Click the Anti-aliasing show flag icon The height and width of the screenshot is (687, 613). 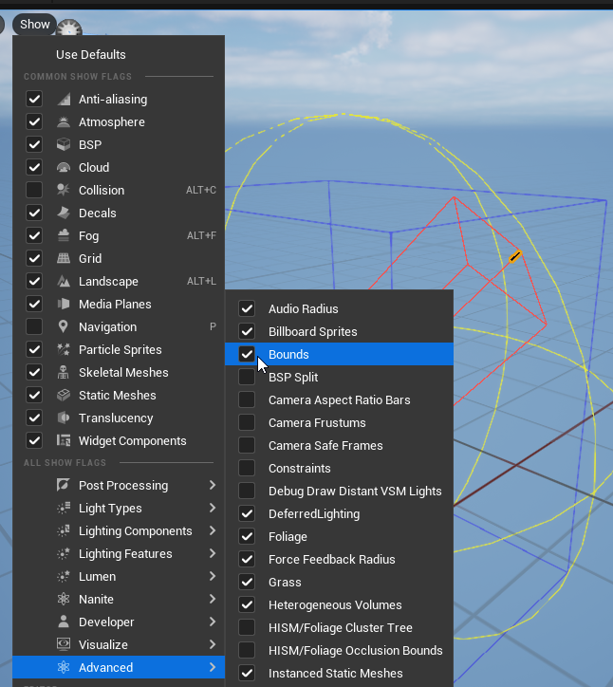click(64, 100)
